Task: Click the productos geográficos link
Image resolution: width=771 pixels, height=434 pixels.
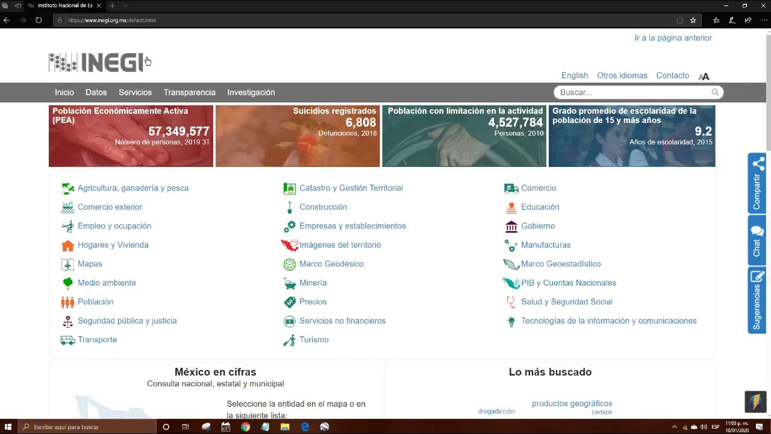Action: click(572, 403)
